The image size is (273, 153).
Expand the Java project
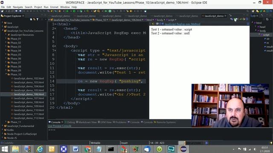pos(3,23)
